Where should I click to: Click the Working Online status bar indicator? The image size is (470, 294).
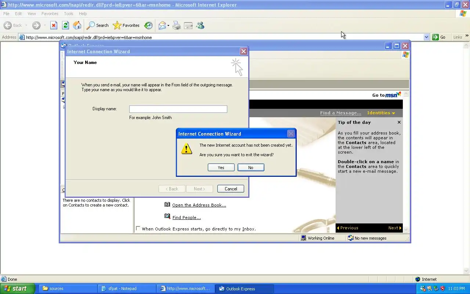318,238
